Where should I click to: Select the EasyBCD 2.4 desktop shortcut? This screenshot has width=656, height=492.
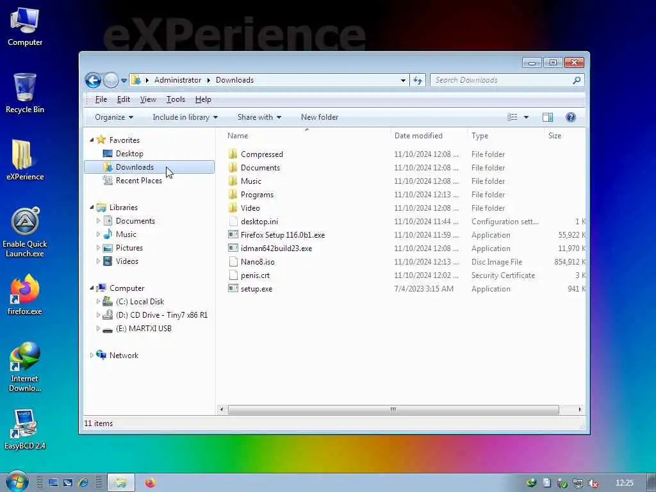pyautogui.click(x=25, y=429)
